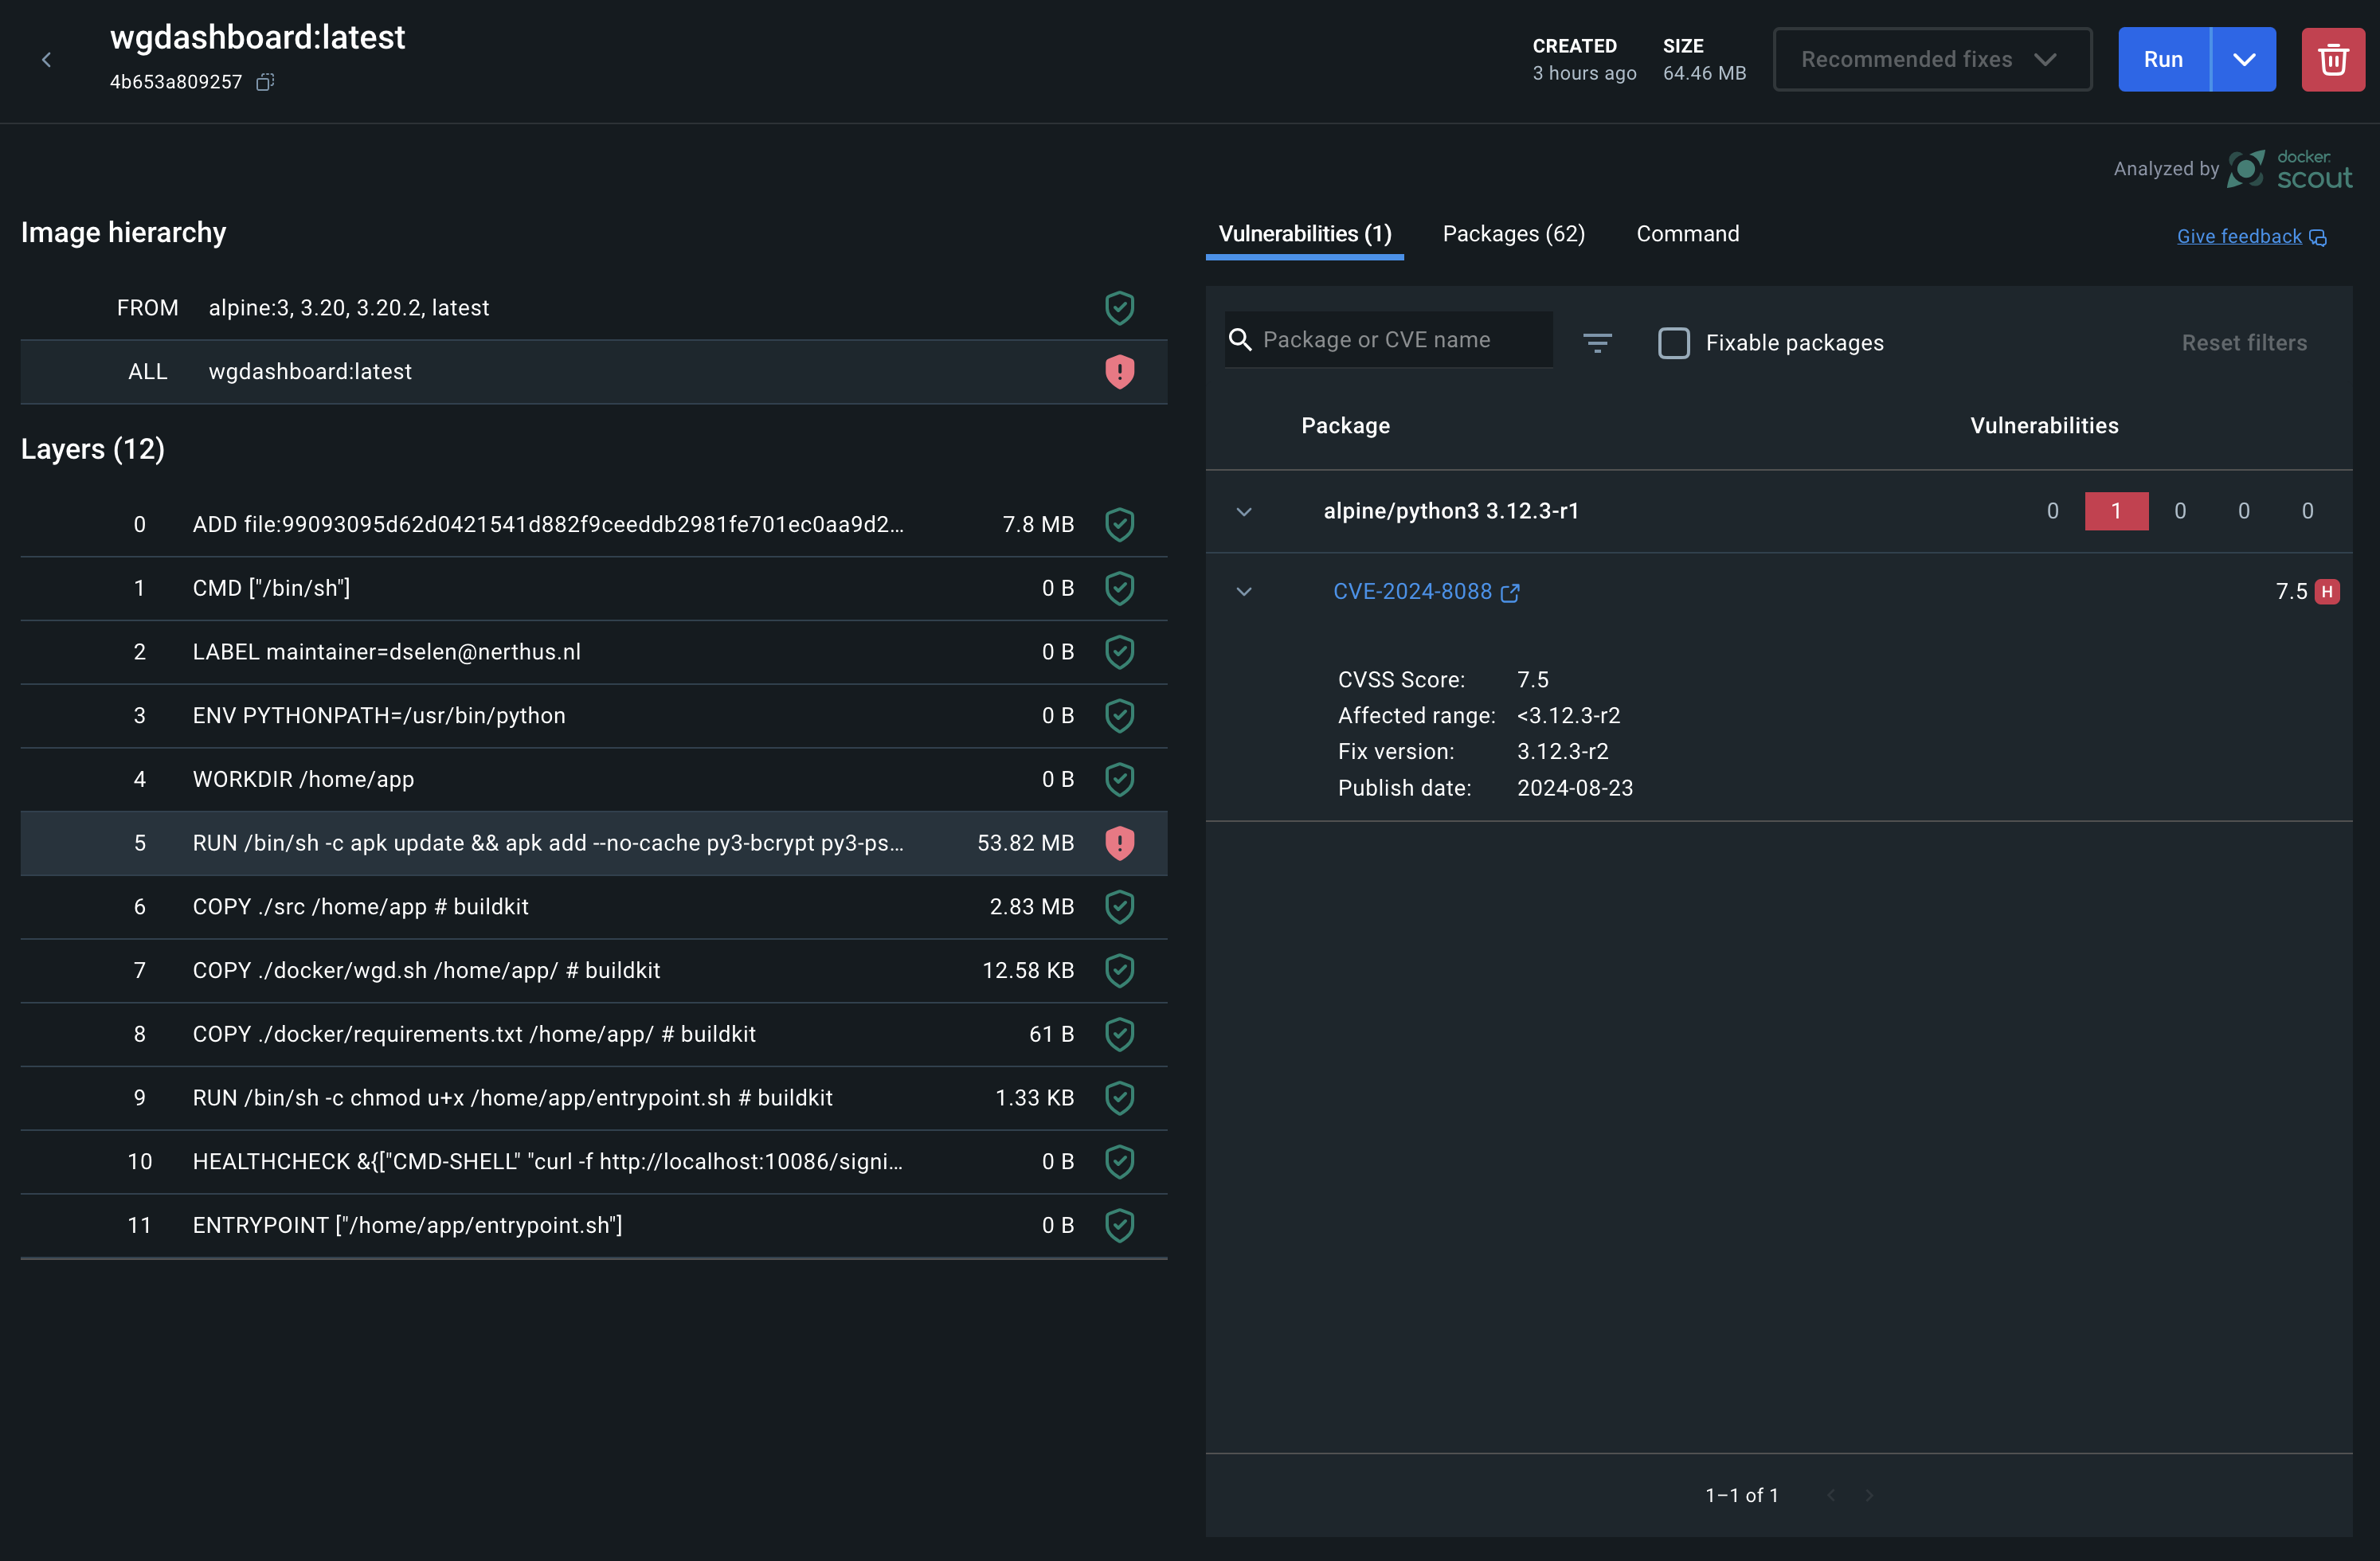Click the shield icon of COPY ./src layer

coord(1119,907)
